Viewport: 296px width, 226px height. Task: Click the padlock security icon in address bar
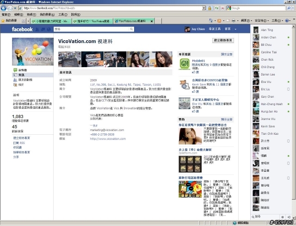click(x=210, y=8)
